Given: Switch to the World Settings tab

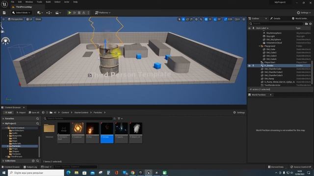Looking at the screenshot, I should pyautogui.click(x=300, y=19).
